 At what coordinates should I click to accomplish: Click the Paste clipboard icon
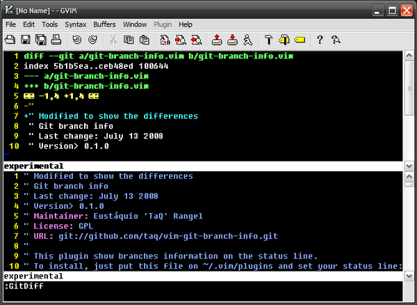click(144, 40)
